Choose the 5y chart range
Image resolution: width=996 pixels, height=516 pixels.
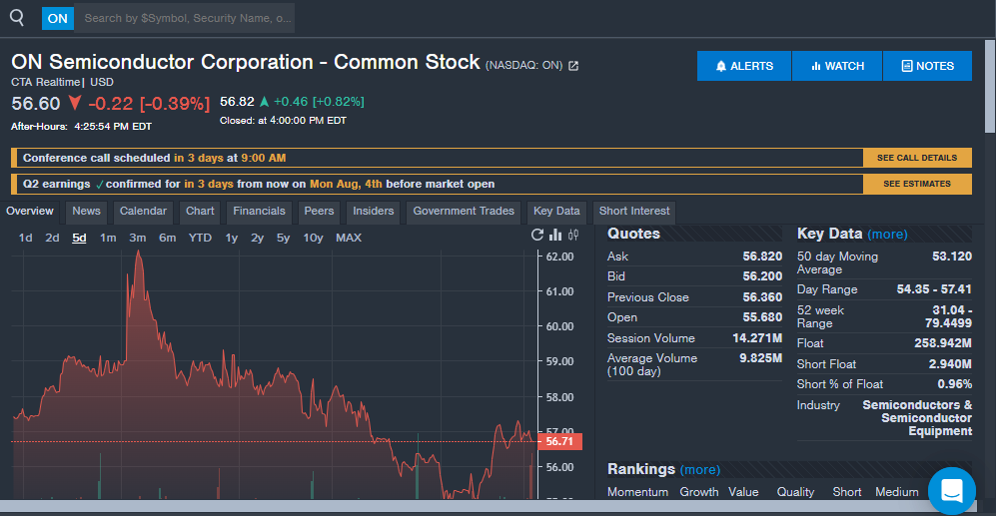pyautogui.click(x=283, y=238)
